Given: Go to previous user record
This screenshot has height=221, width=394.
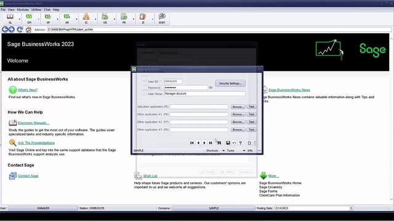Looking at the screenshot, I should pos(198,143).
